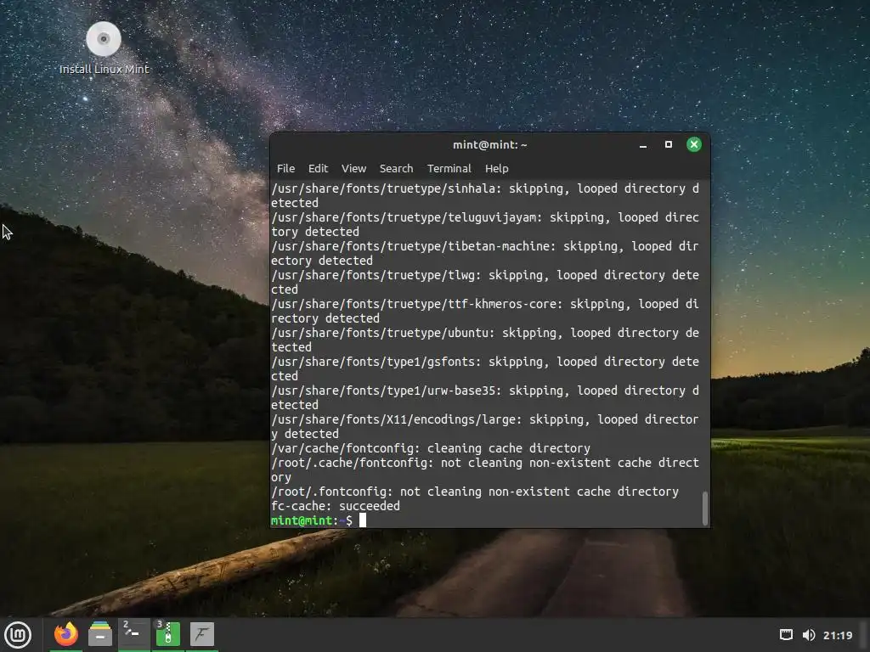Click the terminal title 'mint@mint: ~'
The image size is (870, 652).
click(x=490, y=144)
